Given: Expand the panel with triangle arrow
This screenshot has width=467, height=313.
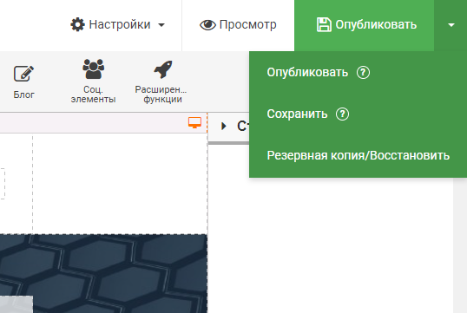Looking at the screenshot, I should click(x=224, y=126).
